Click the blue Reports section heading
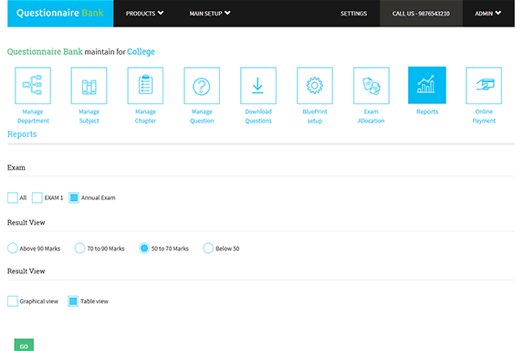 click(x=22, y=134)
